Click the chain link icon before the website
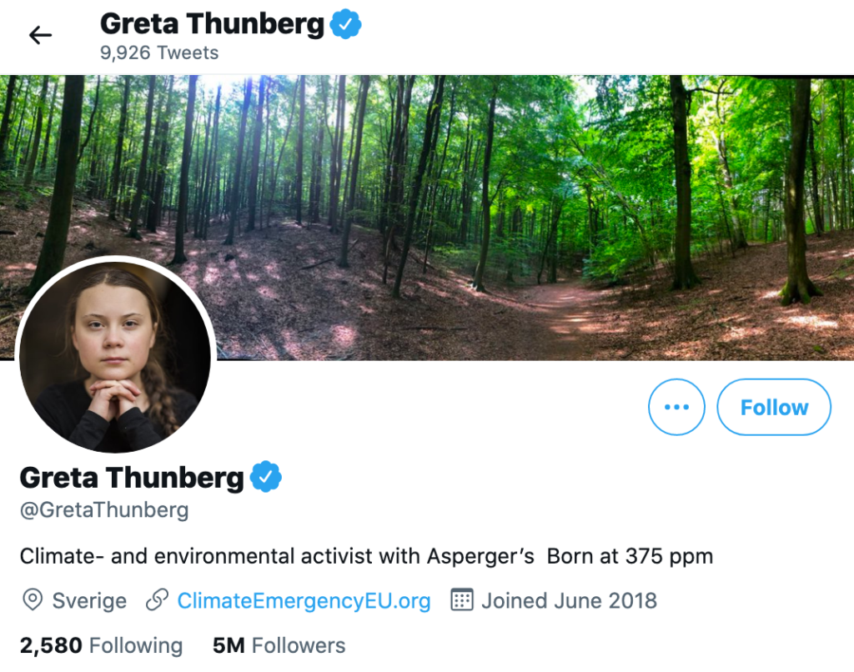This screenshot has width=854, height=672. coord(157,600)
